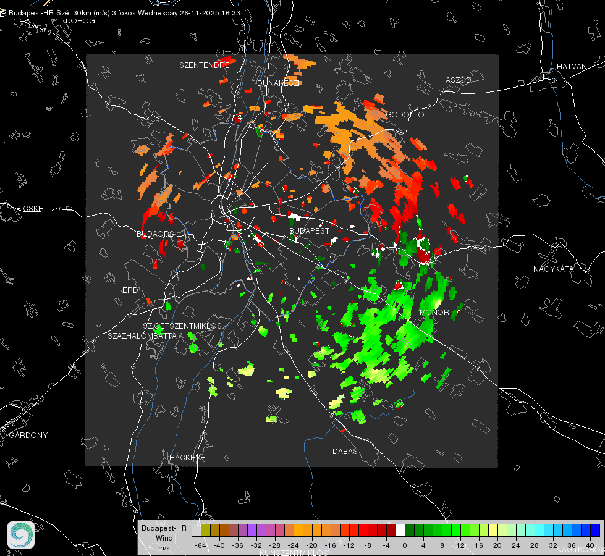Click the swirl logo icon at bottom left
The image size is (605, 556).
21,535
